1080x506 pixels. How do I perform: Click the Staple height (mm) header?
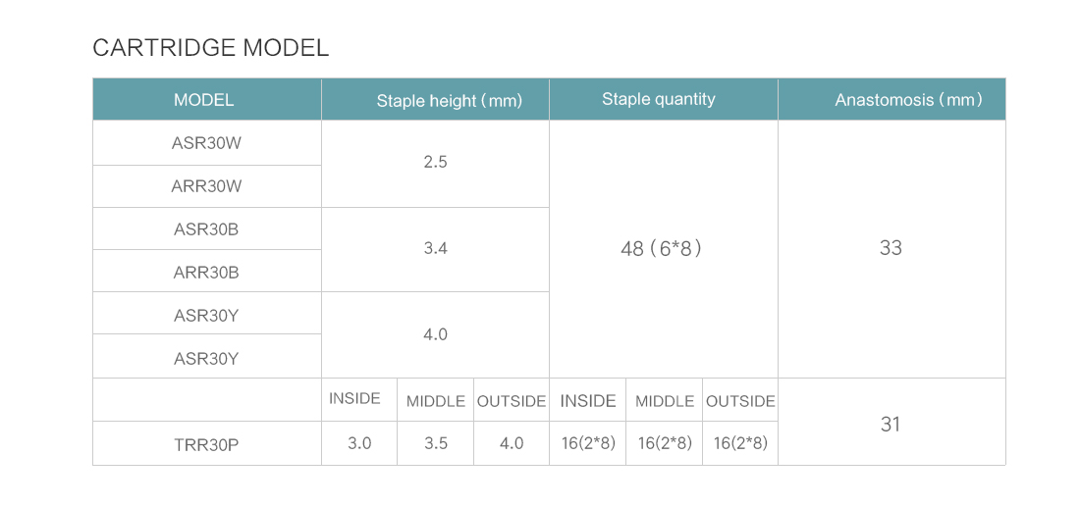point(435,100)
